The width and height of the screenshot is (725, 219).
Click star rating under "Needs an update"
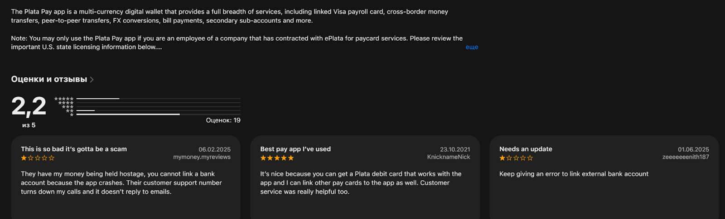point(516,158)
